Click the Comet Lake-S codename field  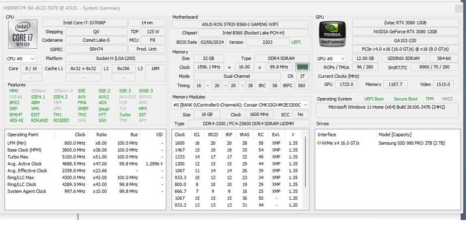[96, 40]
